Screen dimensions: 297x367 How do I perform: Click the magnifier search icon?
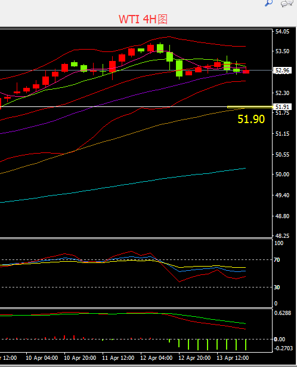[x=268, y=3]
